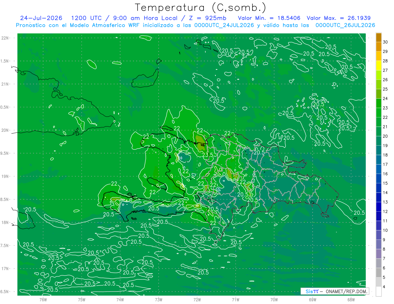Screen dimensions: 394x304
Task: Click the 'Temperatura (C,somb.)' map title
Action: click(201, 8)
